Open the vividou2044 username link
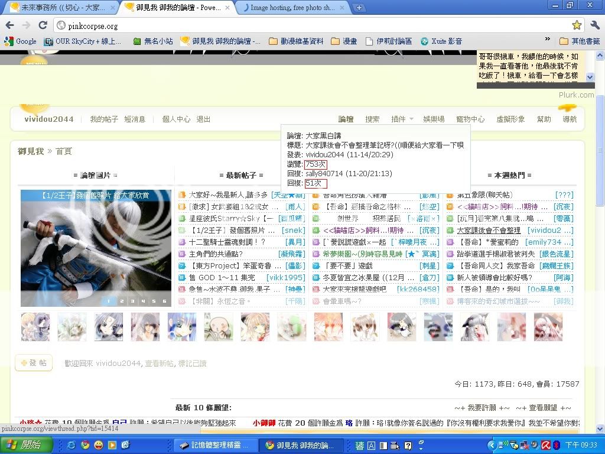Screen dimensions: 605x454 (x=49, y=119)
